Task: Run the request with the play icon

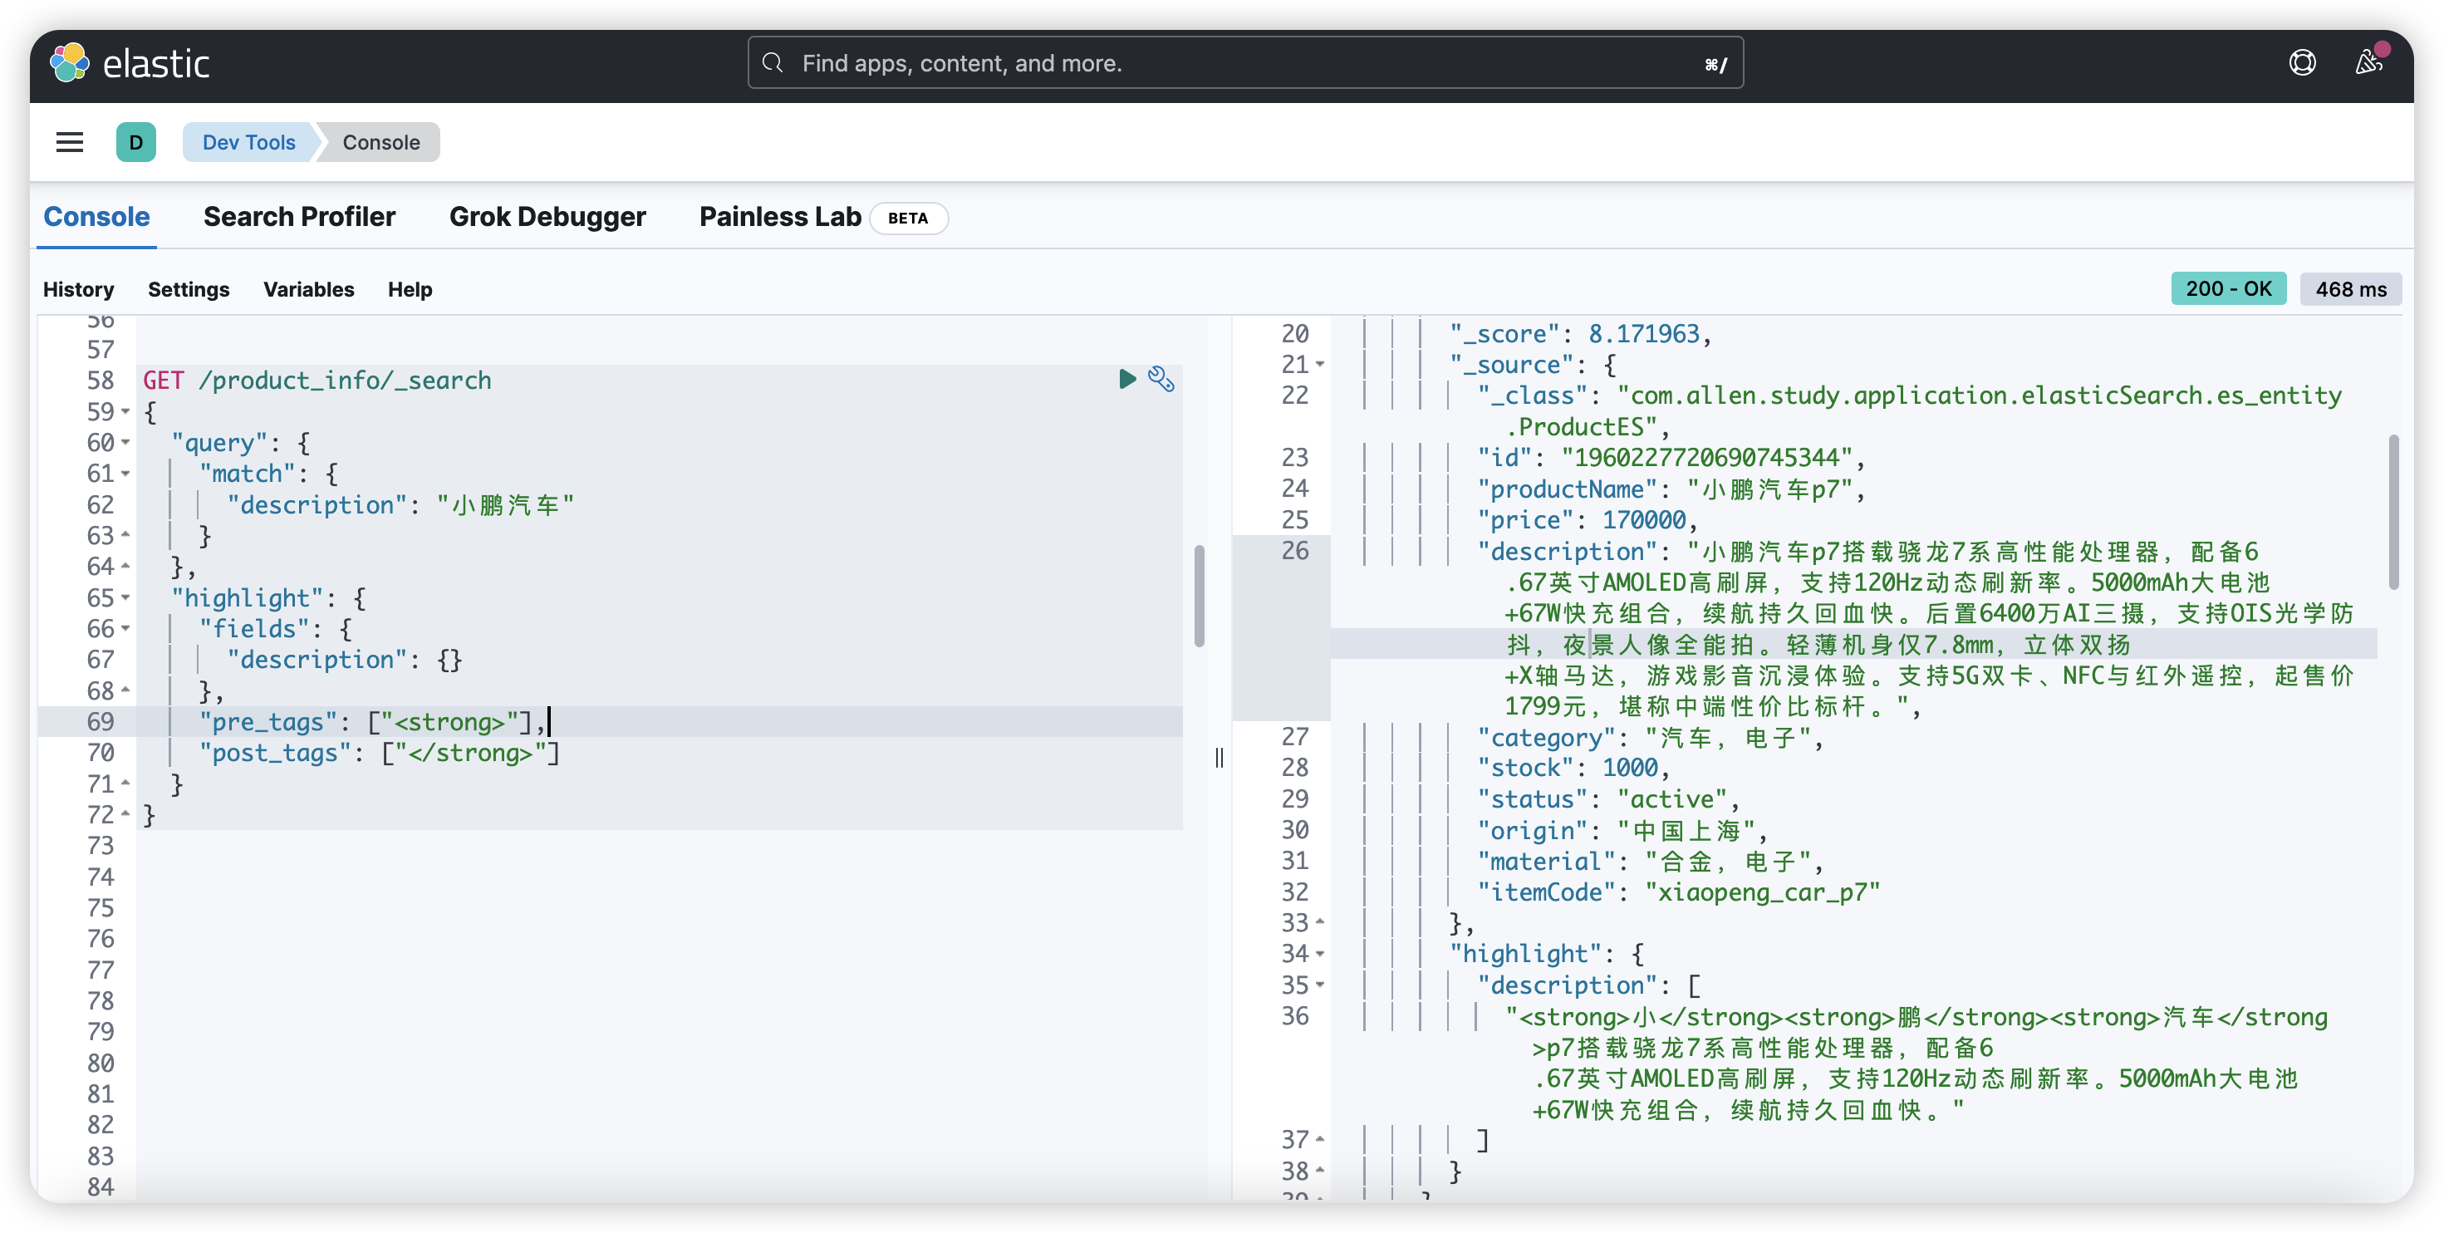Action: click(x=1127, y=380)
